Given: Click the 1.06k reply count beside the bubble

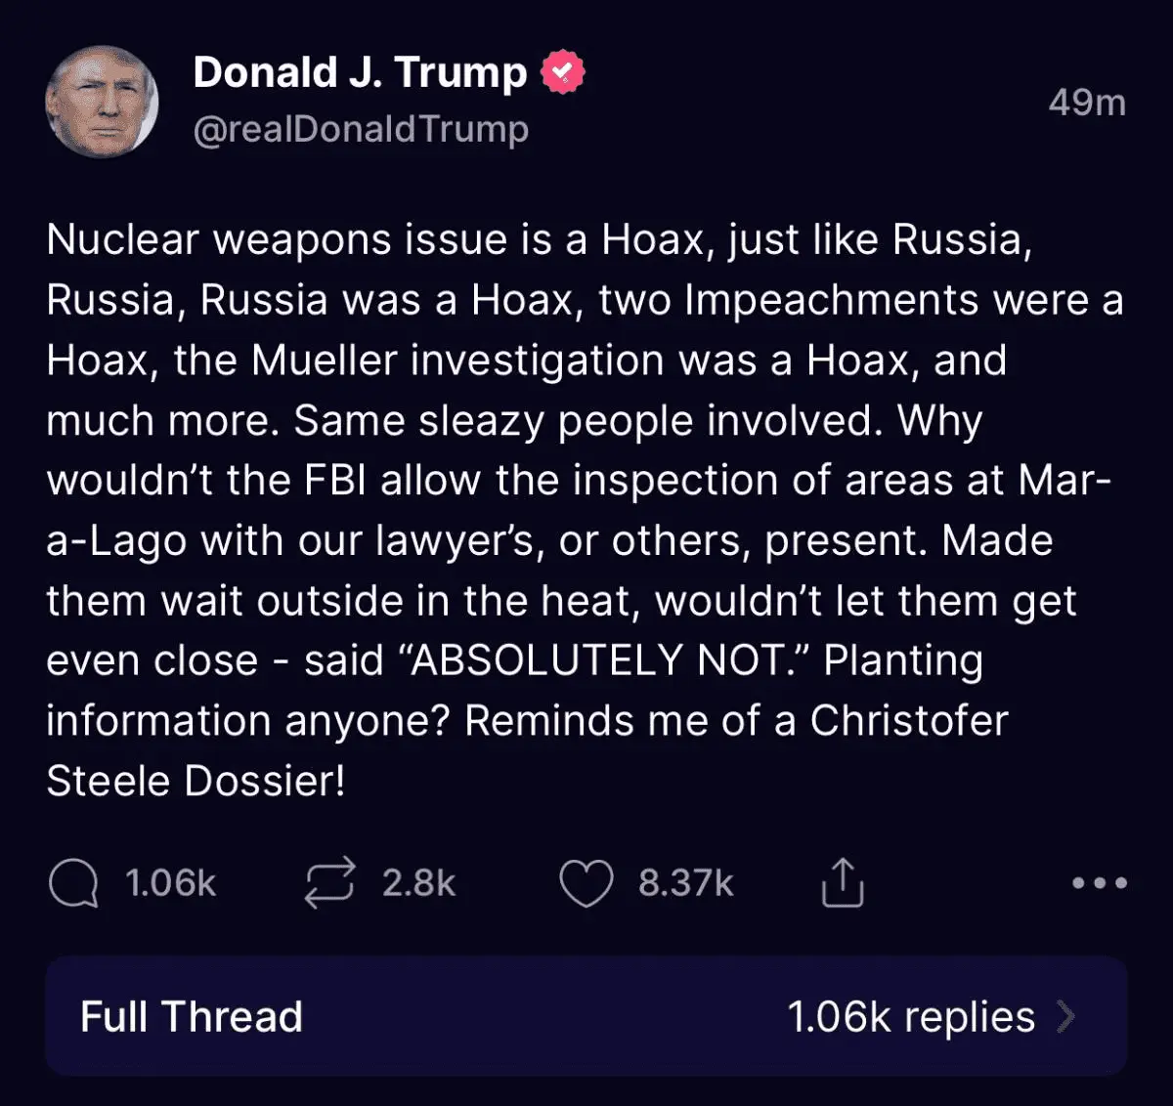Looking at the screenshot, I should click(x=170, y=883).
